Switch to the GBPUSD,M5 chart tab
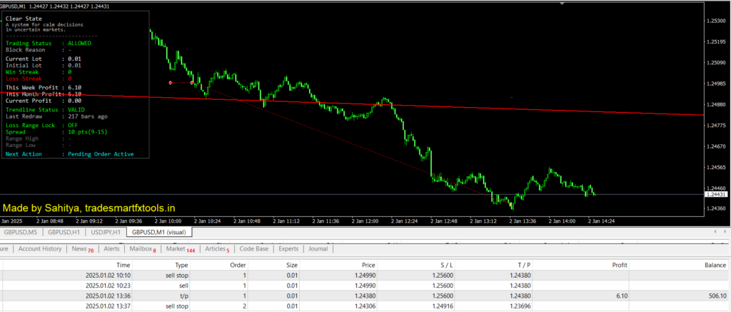731x312 pixels. click(x=21, y=232)
